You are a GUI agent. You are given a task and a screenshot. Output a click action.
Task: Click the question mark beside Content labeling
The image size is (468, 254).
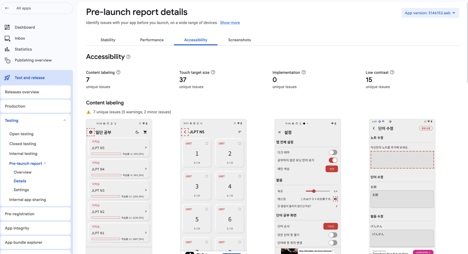(118, 72)
